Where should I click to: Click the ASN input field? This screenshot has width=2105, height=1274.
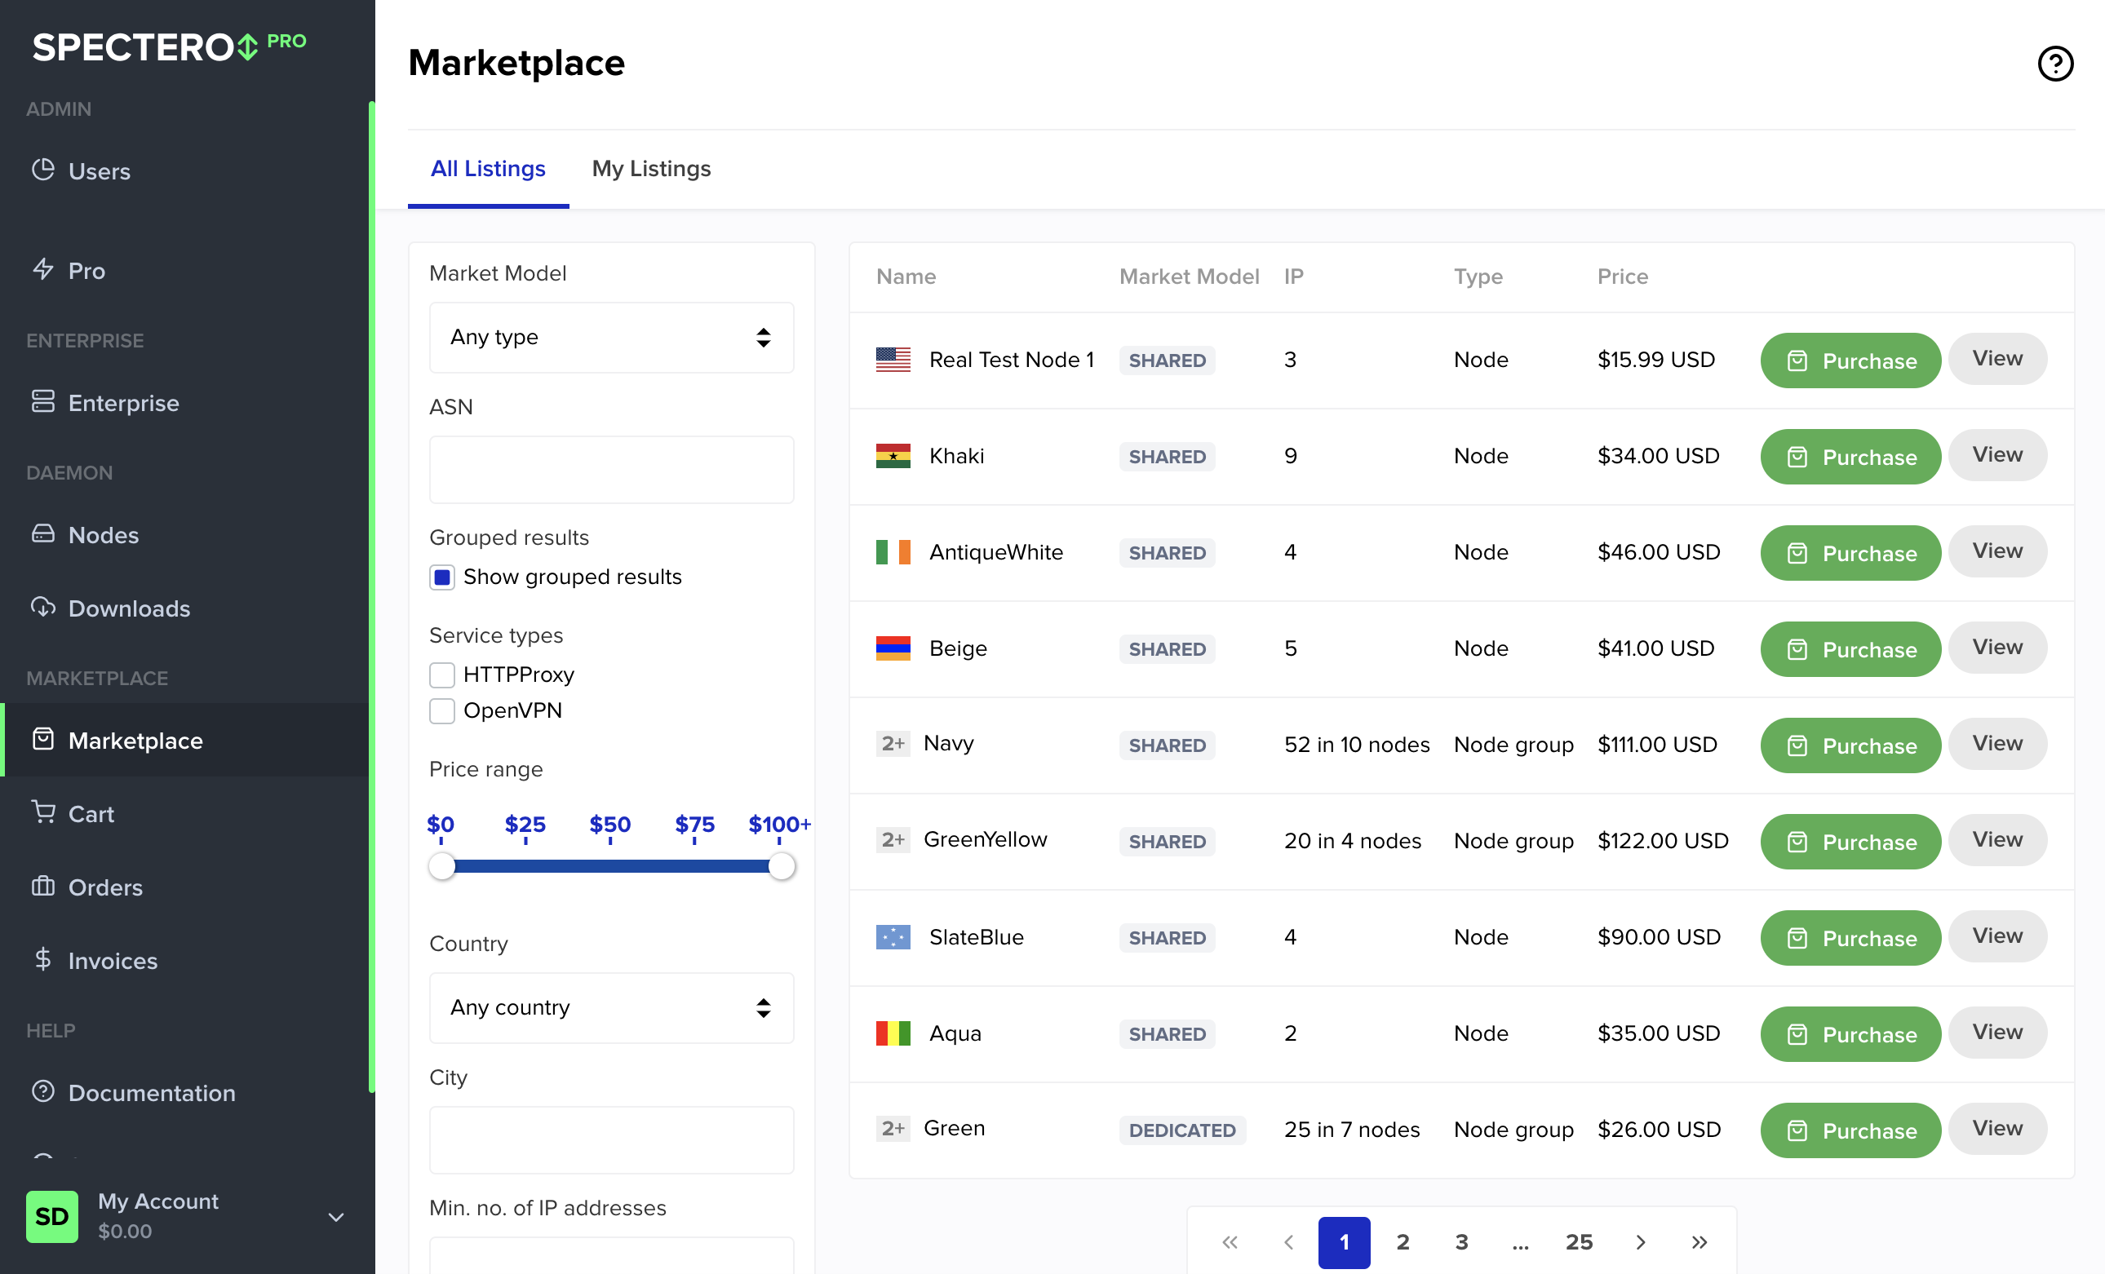[611, 470]
